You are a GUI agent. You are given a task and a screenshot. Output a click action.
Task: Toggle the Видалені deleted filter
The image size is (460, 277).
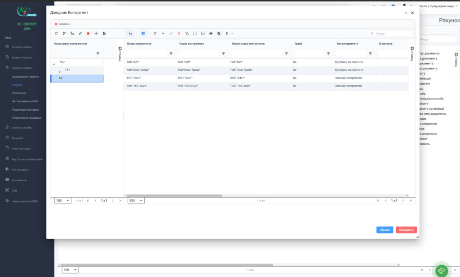(x=62, y=24)
